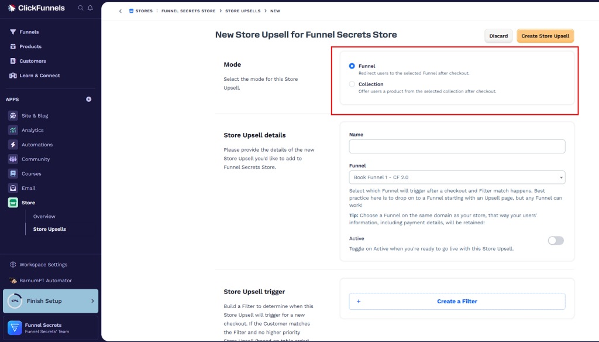This screenshot has width=599, height=342.
Task: Expand the Finish Setup chevron
Action: point(92,301)
